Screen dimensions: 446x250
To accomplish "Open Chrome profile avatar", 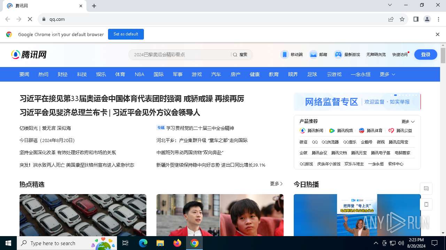I will click(x=427, y=19).
